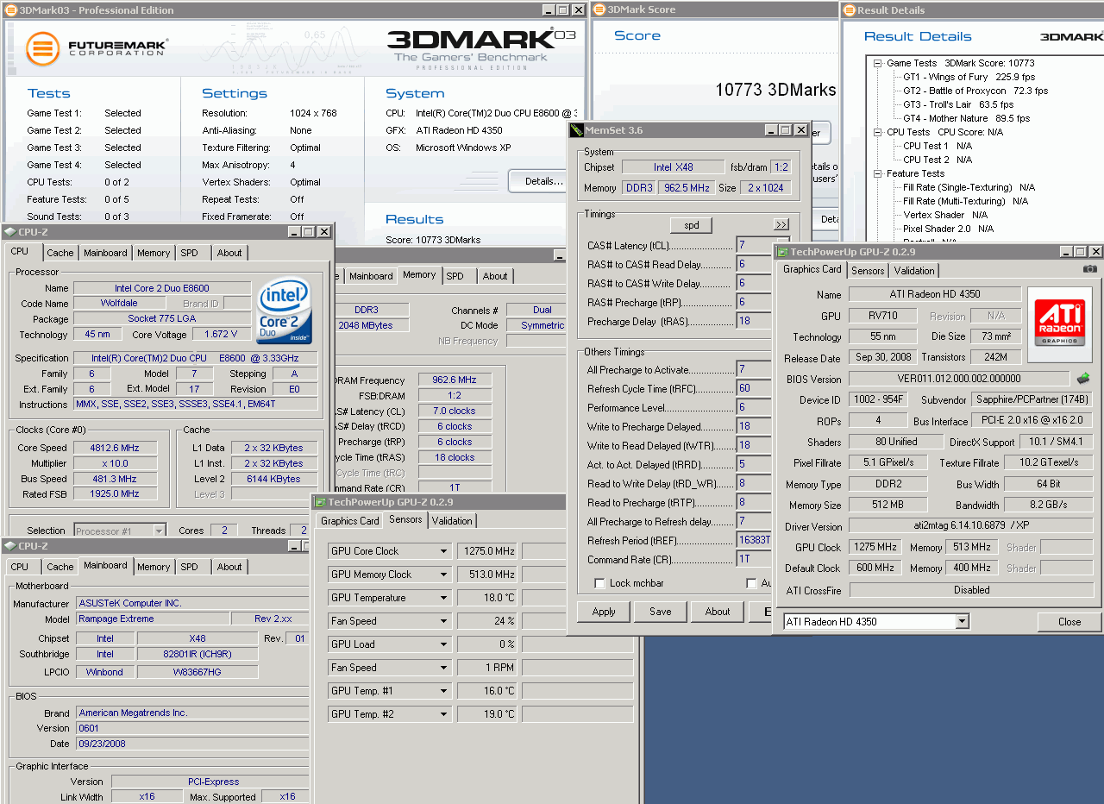The image size is (1104, 804).
Task: Click the CAS# Latency (tCL) value field
Action: click(753, 246)
